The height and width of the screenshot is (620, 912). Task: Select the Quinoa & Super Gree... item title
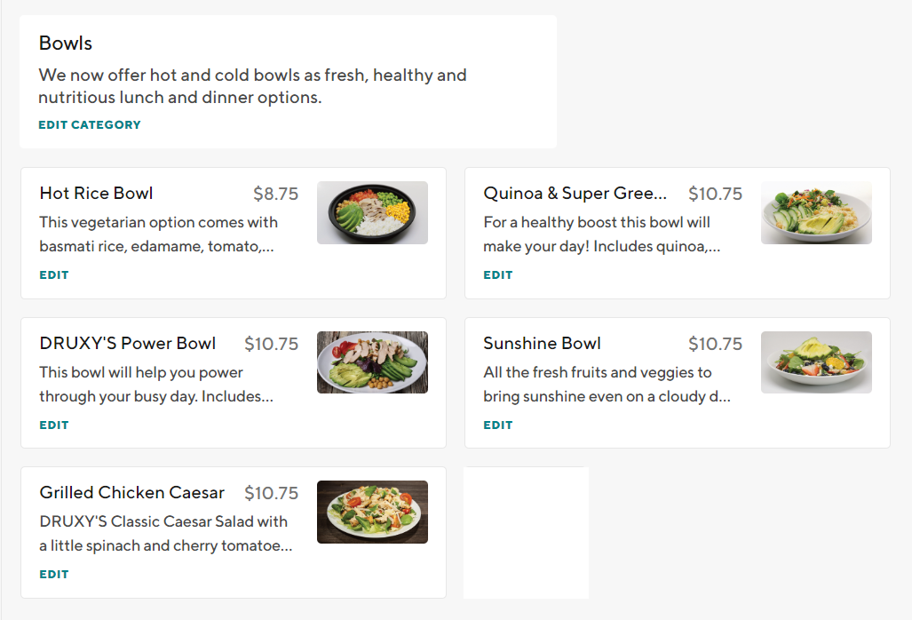pyautogui.click(x=575, y=194)
